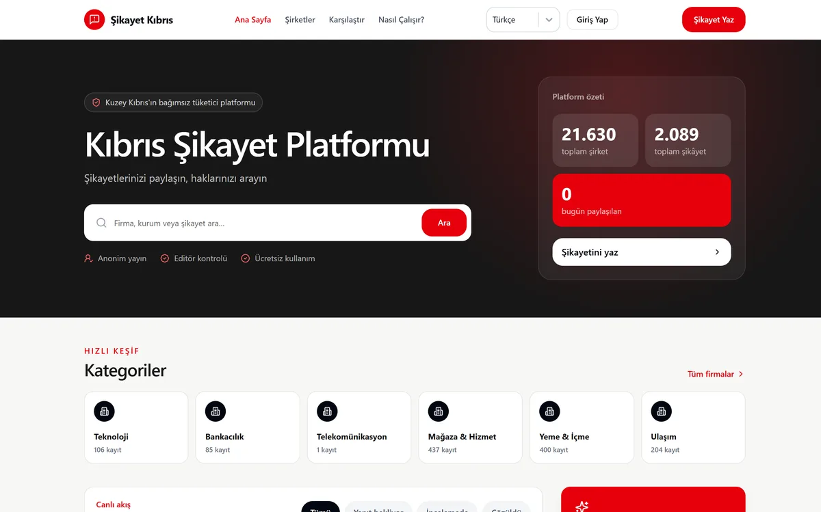Viewport: 821px width, 512px height.
Task: Click the Şikayet Kıbrıs brand name
Action: pos(142,20)
